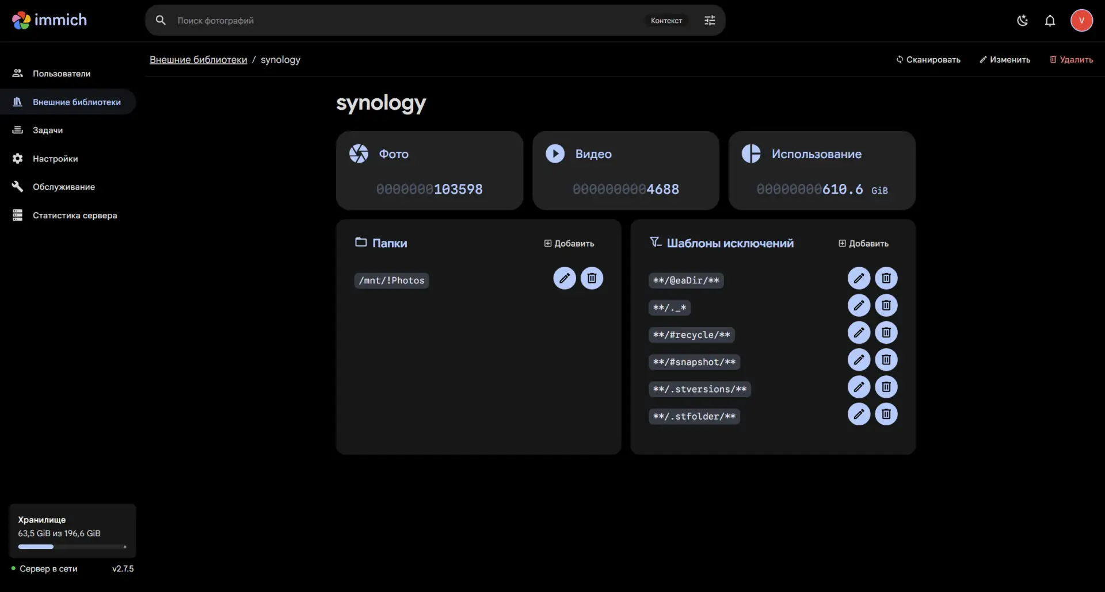Delete the /mnt/!Photos folder
Screen dimensions: 1105x592
click(x=592, y=278)
